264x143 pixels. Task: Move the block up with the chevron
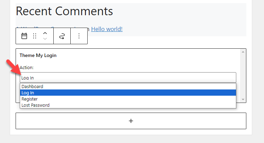point(45,33)
